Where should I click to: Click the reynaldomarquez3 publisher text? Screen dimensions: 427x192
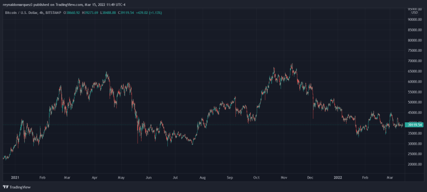pos(17,4)
